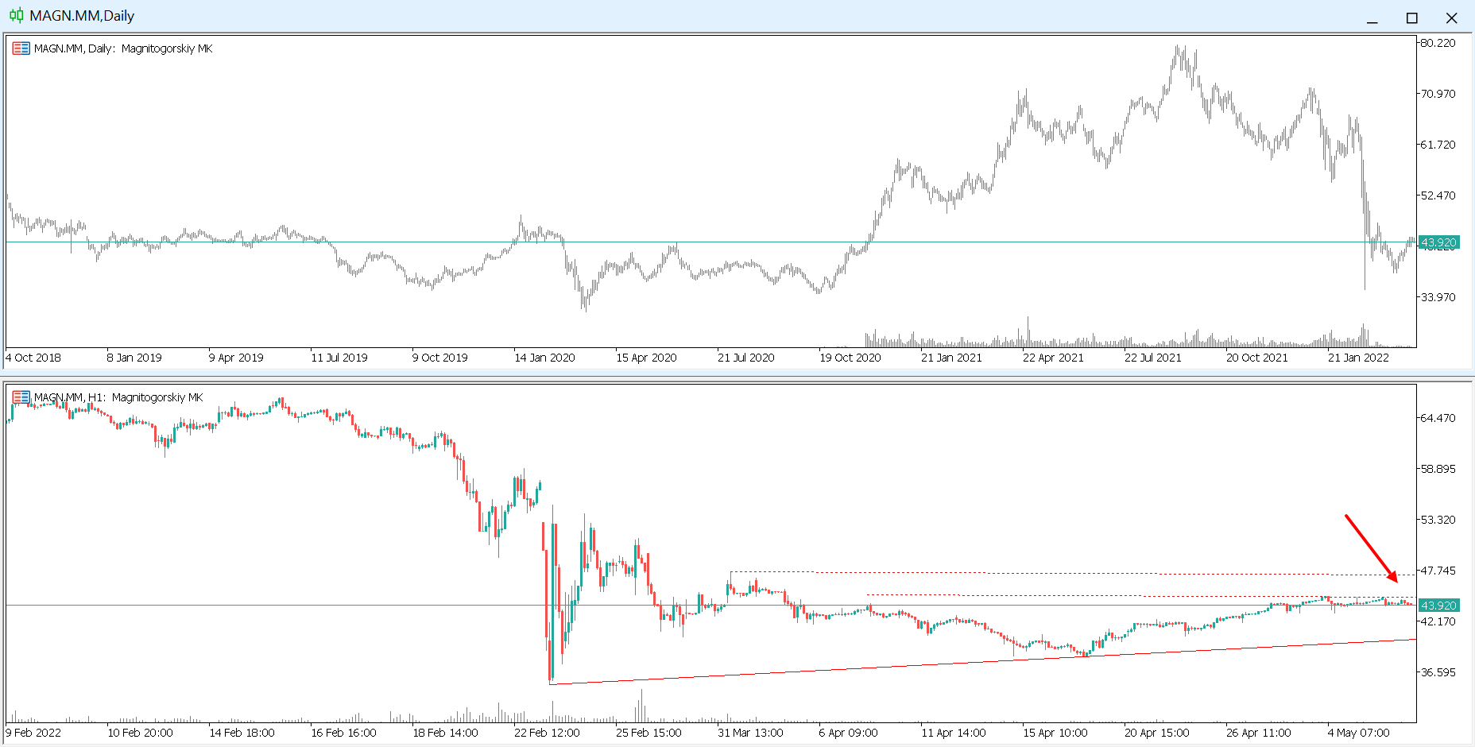1475x747 pixels.
Task: Select the lower red dashed resistance line
Action: (1142, 596)
